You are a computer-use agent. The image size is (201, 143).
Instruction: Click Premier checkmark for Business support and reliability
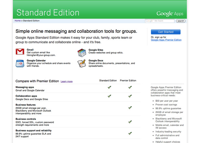130,133
